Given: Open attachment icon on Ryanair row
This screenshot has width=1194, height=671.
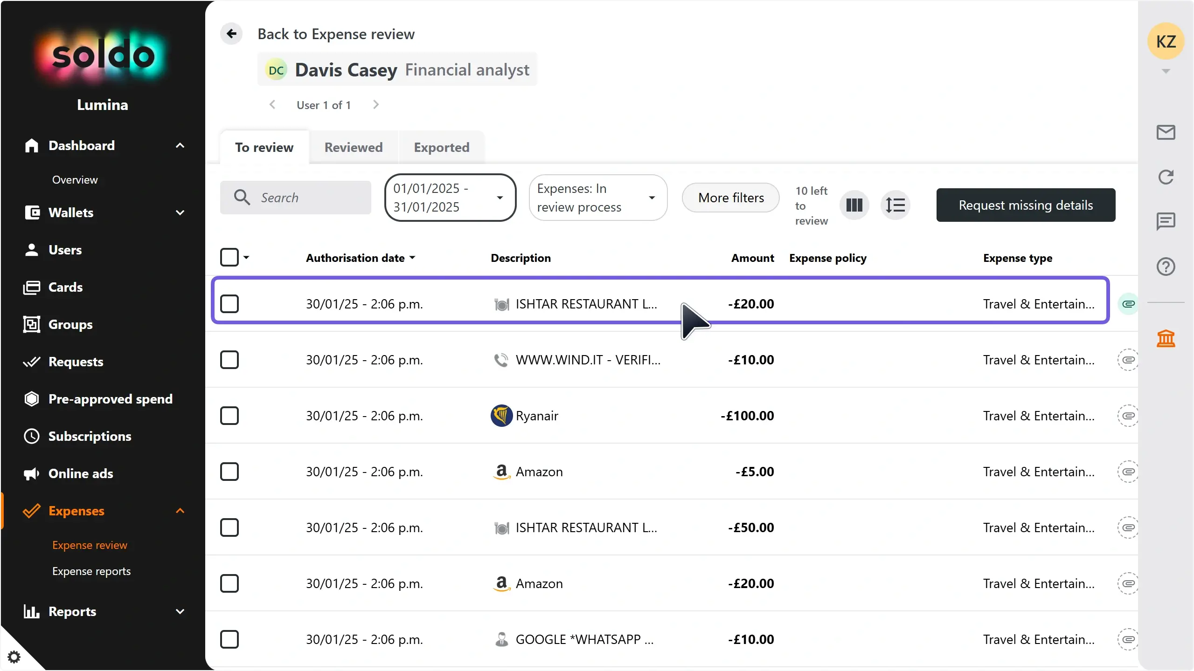Looking at the screenshot, I should pyautogui.click(x=1128, y=416).
